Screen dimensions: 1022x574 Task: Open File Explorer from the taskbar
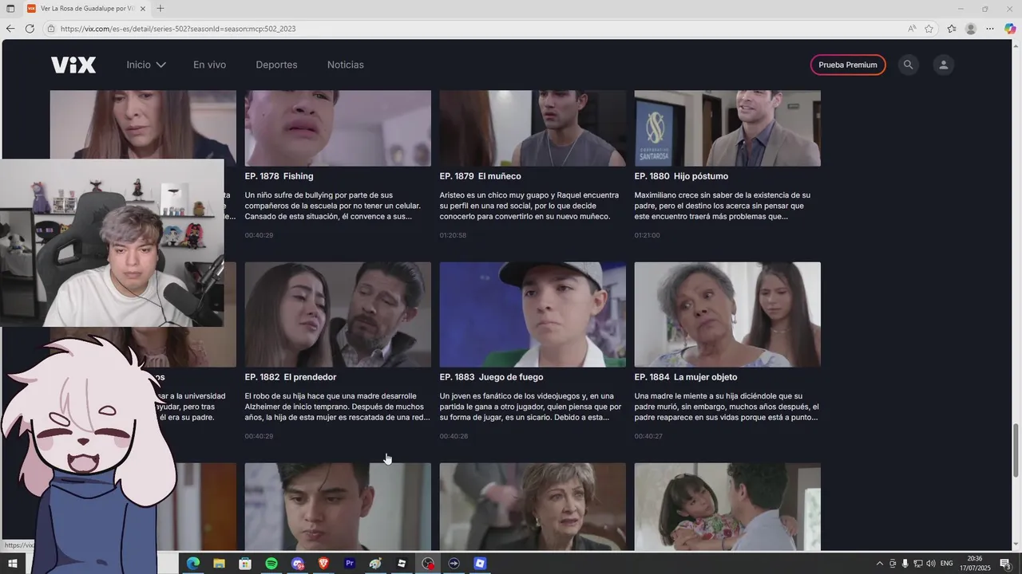point(219,564)
